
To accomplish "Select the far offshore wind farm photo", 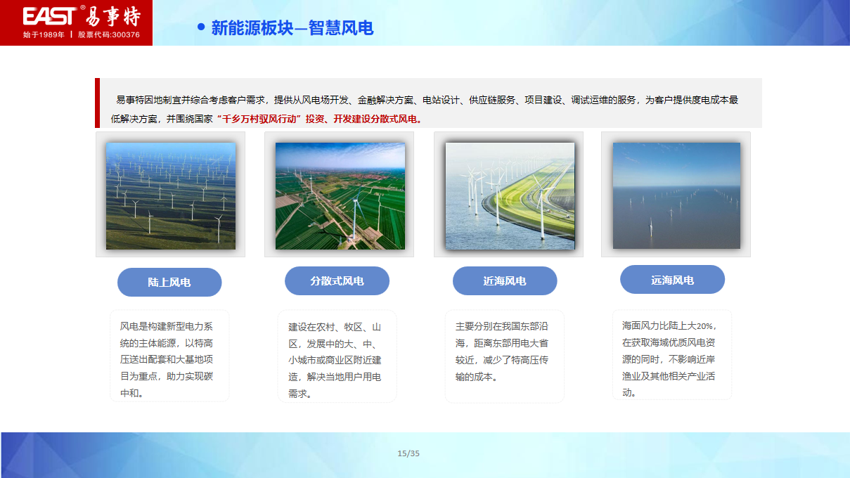I will point(676,195).
